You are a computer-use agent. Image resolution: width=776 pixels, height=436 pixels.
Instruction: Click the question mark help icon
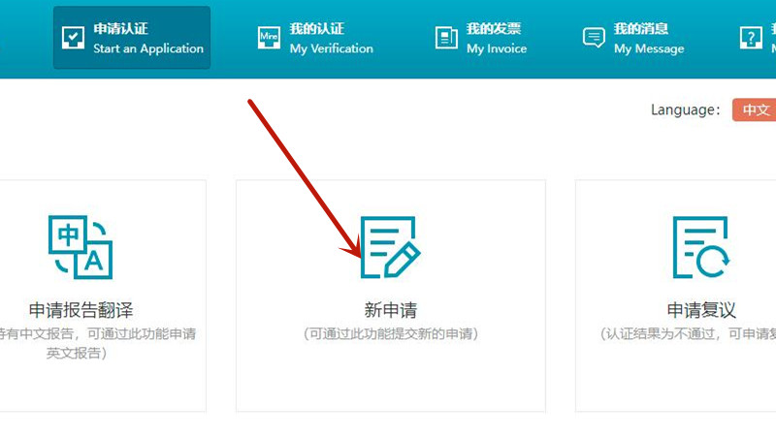pos(751,38)
